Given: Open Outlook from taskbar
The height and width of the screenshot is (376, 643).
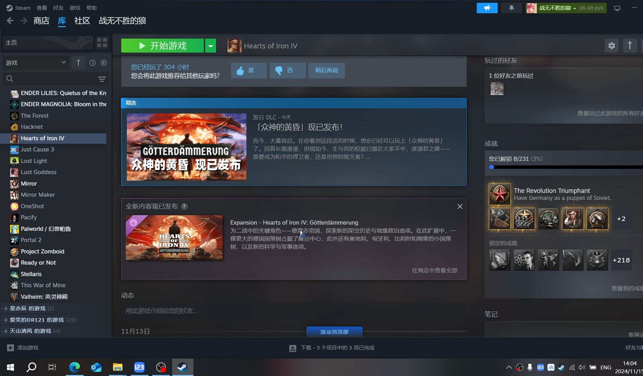Looking at the screenshot, I should point(96,367).
